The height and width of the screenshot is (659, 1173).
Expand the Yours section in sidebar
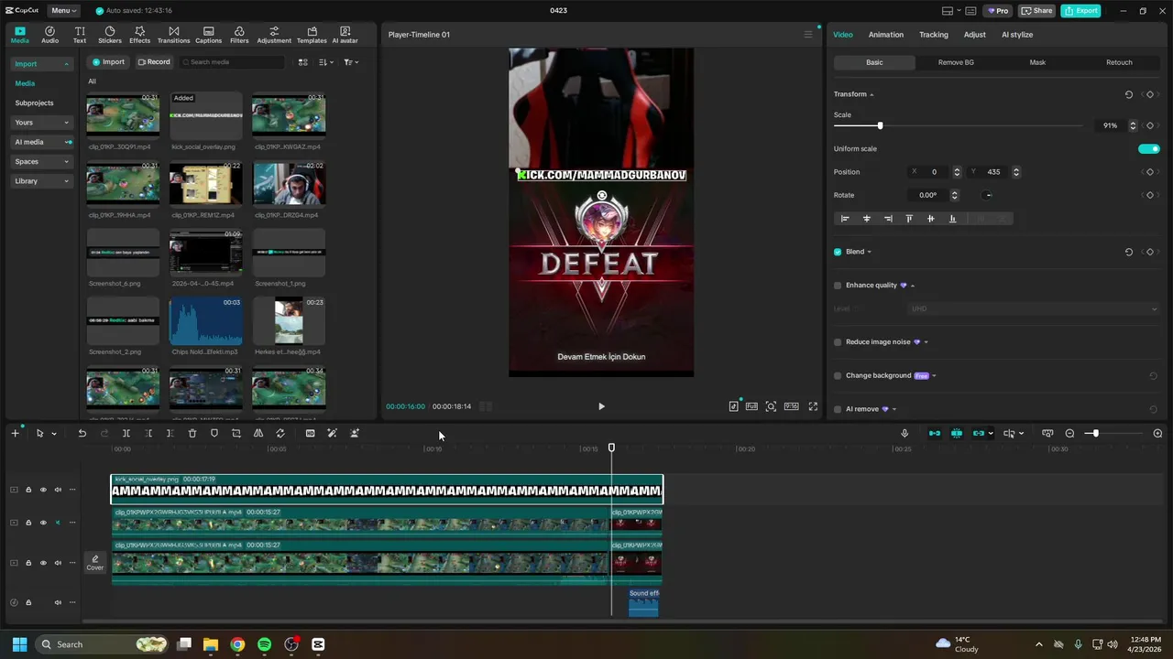(x=42, y=123)
